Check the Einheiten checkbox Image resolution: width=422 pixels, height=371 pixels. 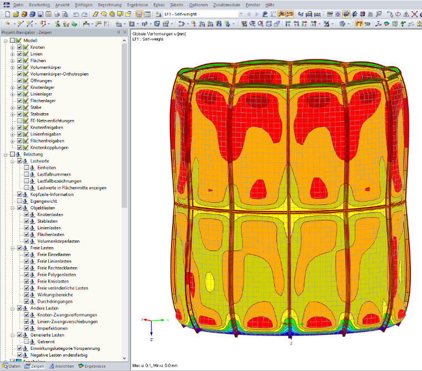(x=27, y=168)
